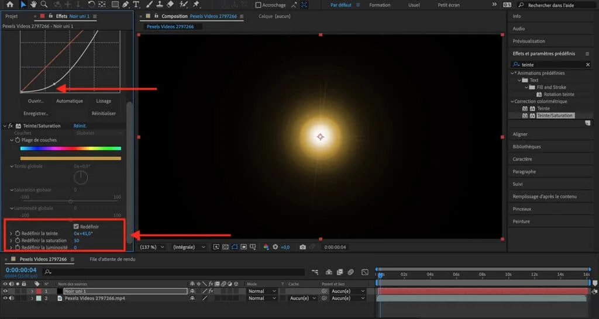Expand the Noir uni 1 layer properties

coord(33,291)
